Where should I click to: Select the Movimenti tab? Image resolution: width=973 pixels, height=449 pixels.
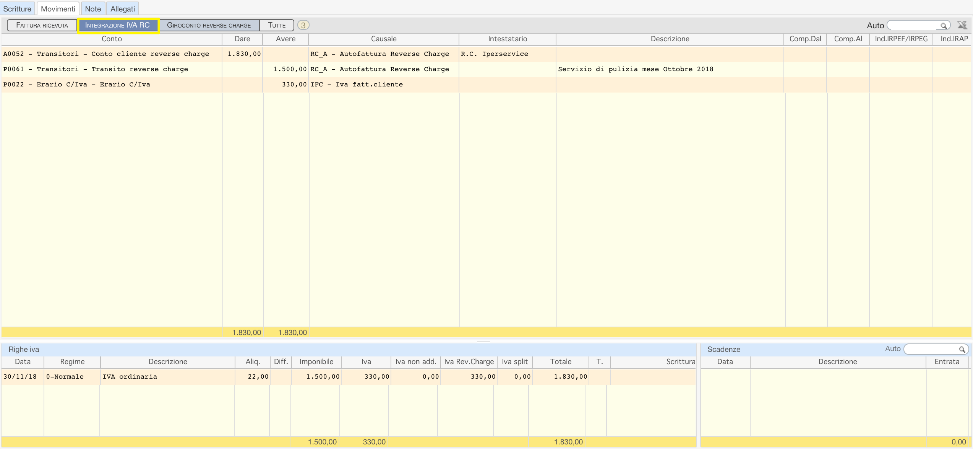pos(58,8)
